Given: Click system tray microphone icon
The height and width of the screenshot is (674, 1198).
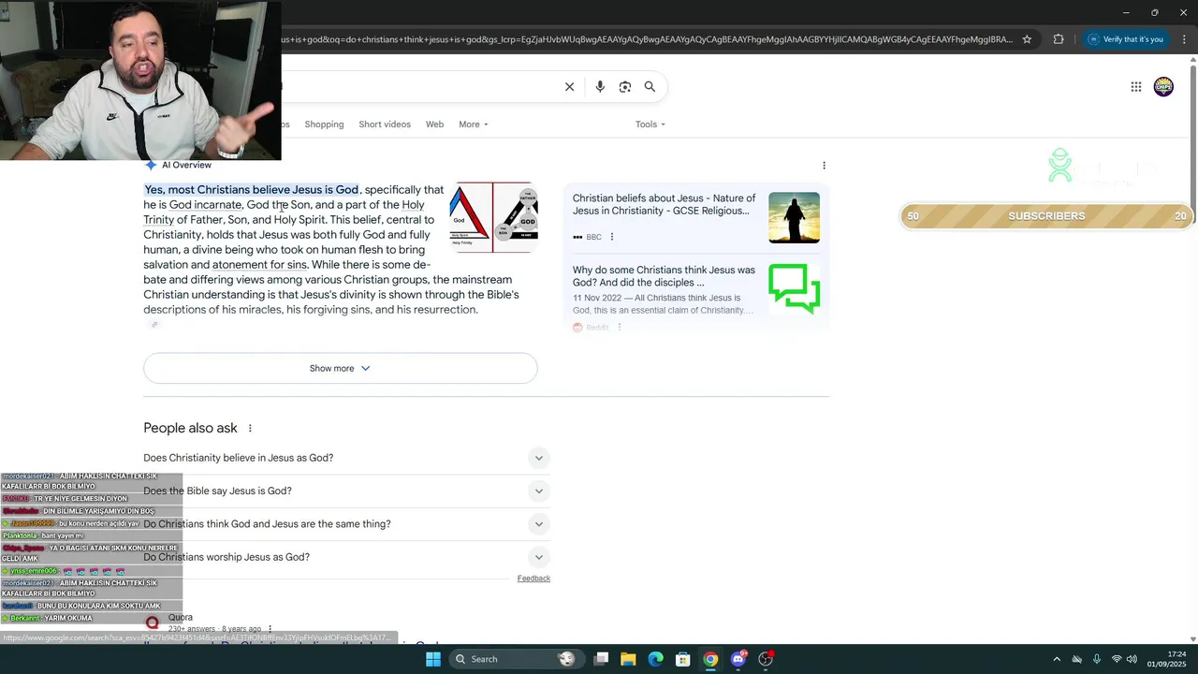Looking at the screenshot, I should tap(1096, 659).
